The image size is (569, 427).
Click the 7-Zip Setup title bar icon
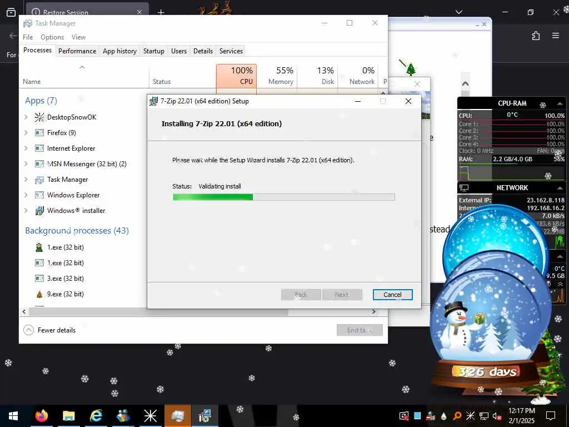pos(153,101)
